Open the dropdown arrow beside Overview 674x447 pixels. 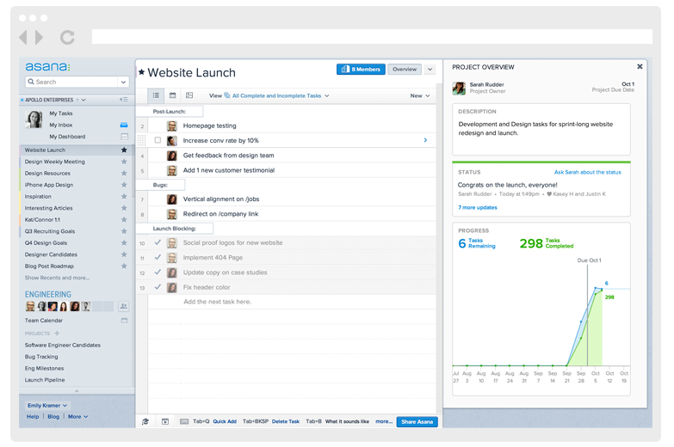tap(430, 69)
